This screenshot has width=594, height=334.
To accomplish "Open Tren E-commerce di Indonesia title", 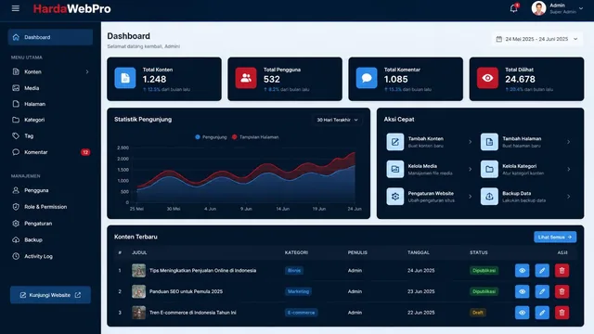I will tap(193, 313).
